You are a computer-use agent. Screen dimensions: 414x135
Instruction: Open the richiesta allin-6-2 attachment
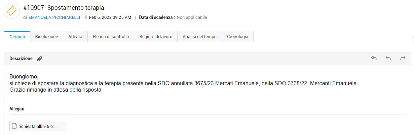38,126
